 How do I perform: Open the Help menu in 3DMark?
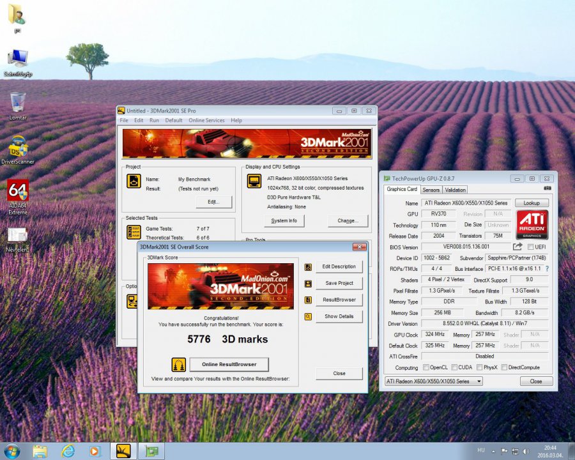(236, 120)
